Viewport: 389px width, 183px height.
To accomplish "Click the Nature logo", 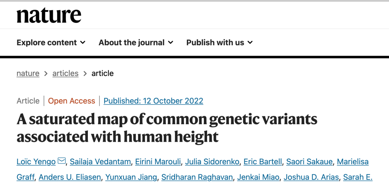I will 49,15.
